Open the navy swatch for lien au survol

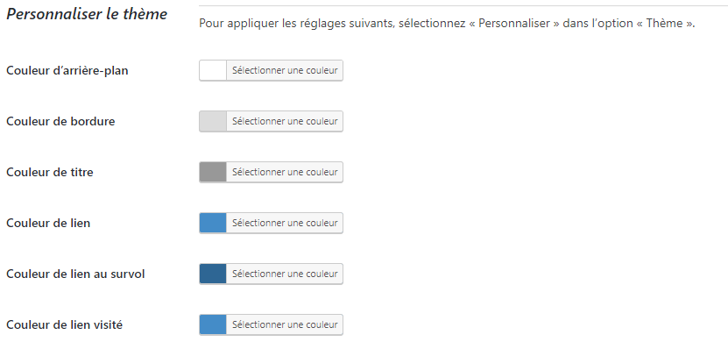tap(213, 274)
